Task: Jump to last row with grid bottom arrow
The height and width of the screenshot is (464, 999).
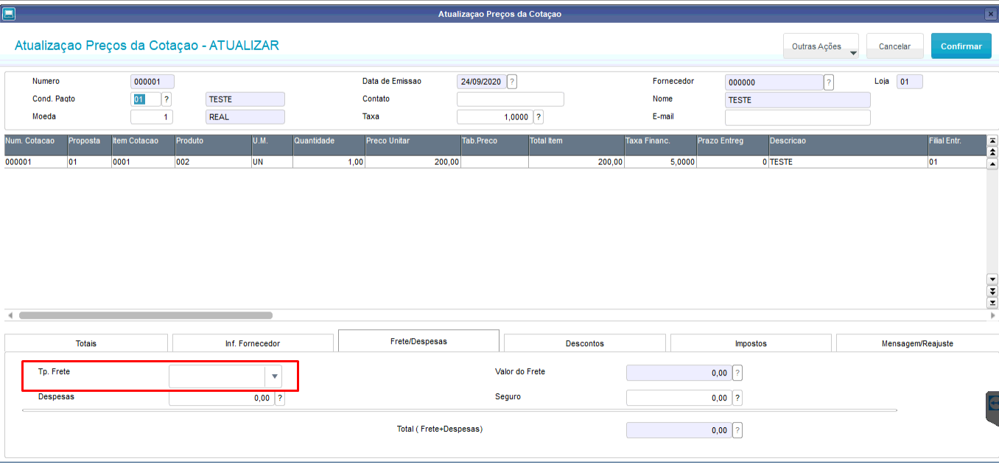Action: [992, 303]
